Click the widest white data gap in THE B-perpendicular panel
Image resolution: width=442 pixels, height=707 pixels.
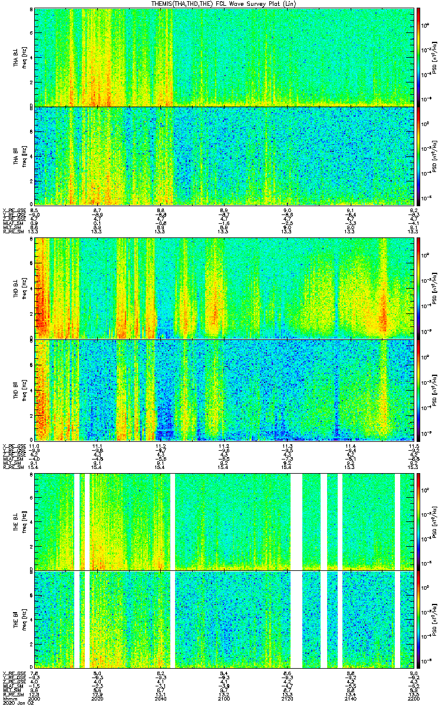[x=296, y=521]
